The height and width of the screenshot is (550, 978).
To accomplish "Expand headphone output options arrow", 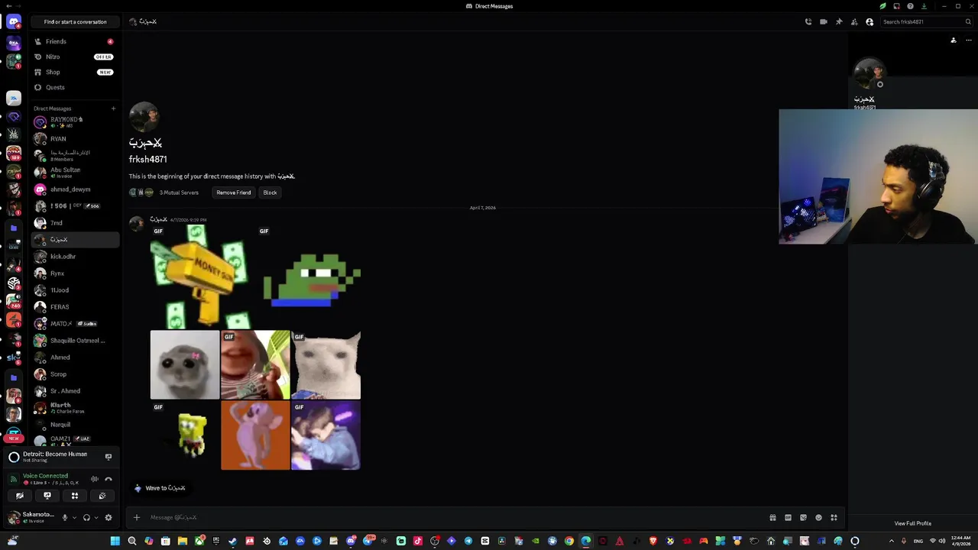I will [95, 517].
